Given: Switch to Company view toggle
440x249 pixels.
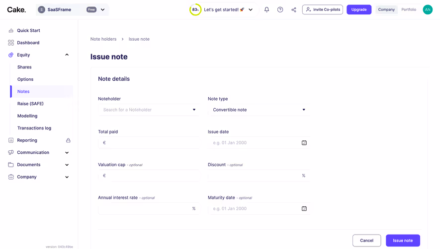Looking at the screenshot, I should pos(386,9).
